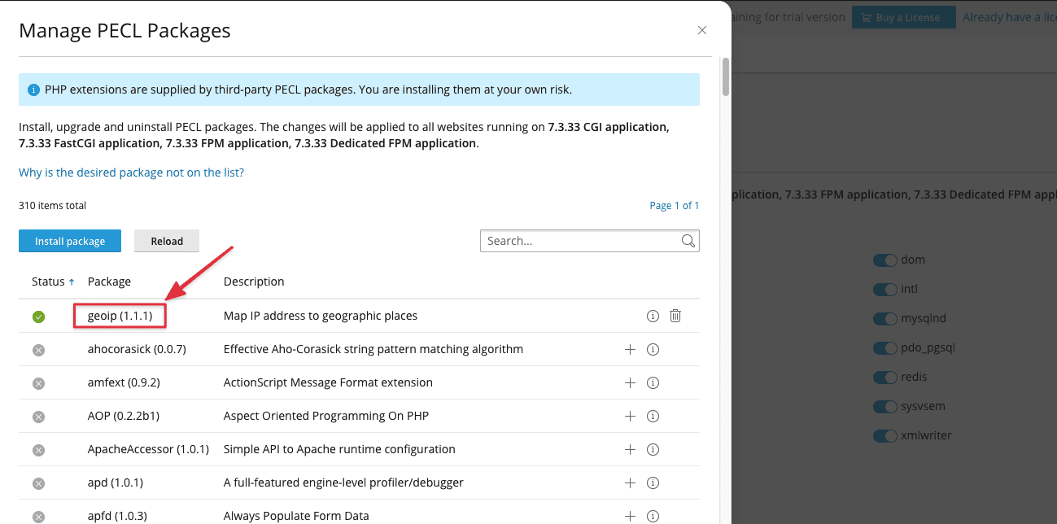The image size is (1057, 524).
Task: Click the trash icon for geoip package
Action: tap(675, 316)
